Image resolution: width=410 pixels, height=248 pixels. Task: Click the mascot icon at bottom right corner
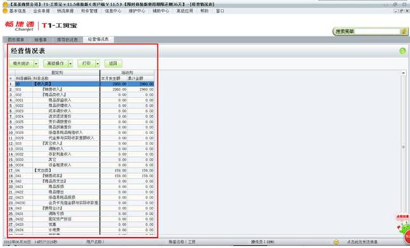[x=404, y=230]
